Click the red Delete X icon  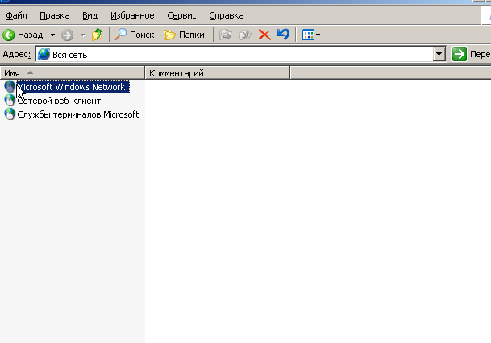(264, 35)
